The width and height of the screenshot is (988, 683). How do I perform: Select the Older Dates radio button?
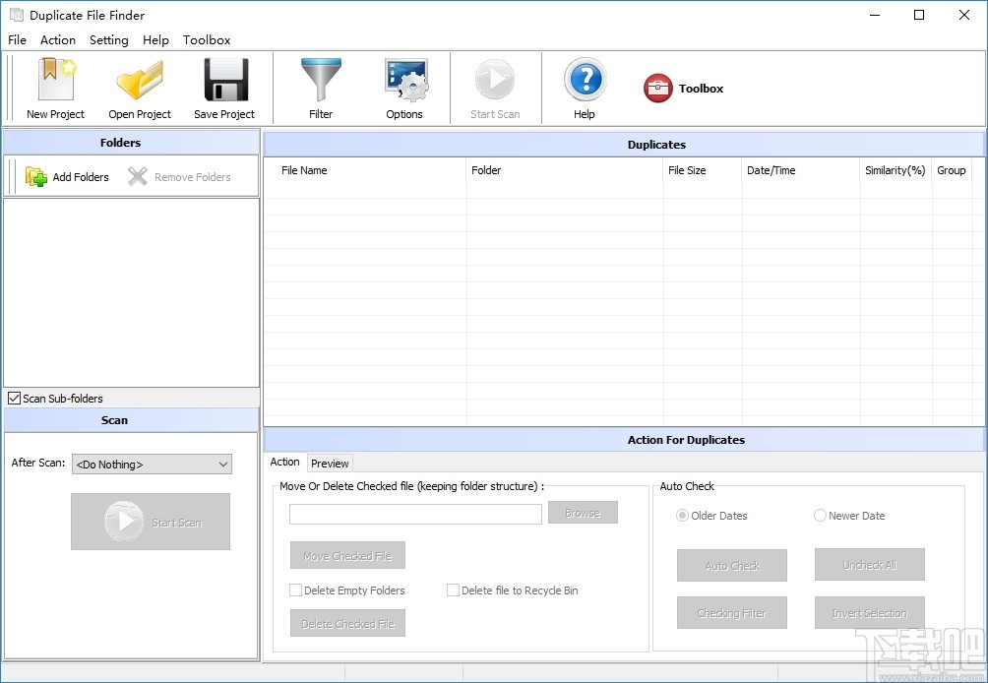(x=683, y=515)
